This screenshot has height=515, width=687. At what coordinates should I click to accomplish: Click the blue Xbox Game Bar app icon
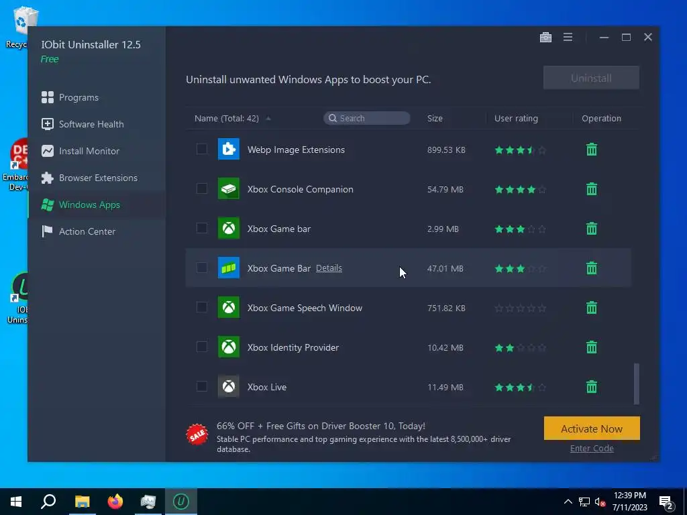pos(229,268)
